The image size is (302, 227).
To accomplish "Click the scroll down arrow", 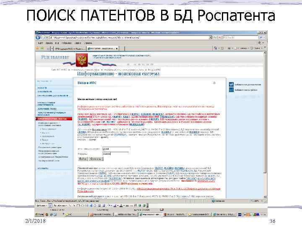I will coord(265,197).
